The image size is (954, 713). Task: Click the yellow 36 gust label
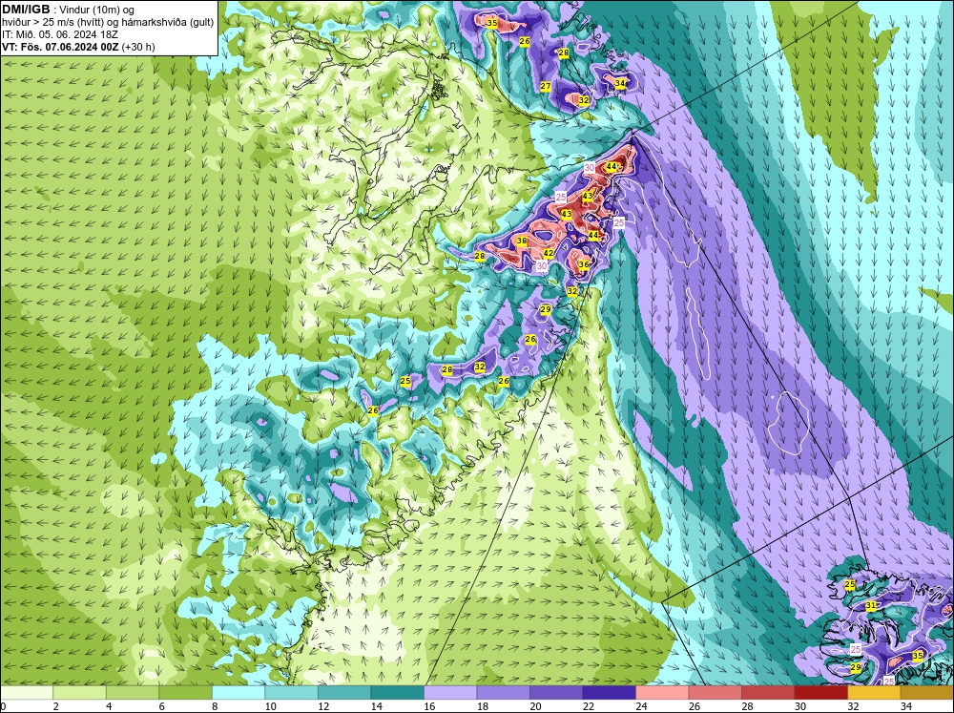[584, 264]
